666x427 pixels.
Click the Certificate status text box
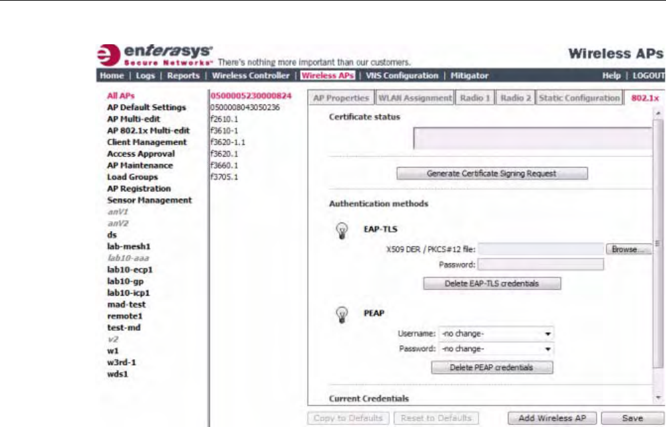coord(533,139)
